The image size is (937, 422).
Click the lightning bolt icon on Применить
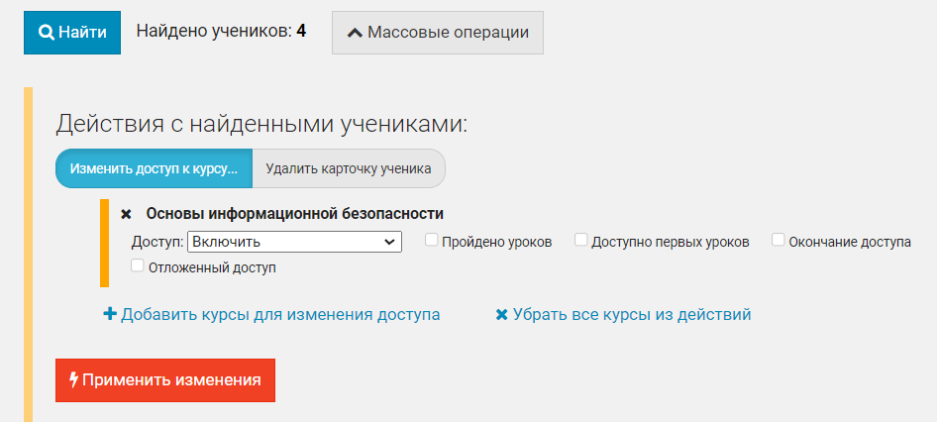click(73, 379)
